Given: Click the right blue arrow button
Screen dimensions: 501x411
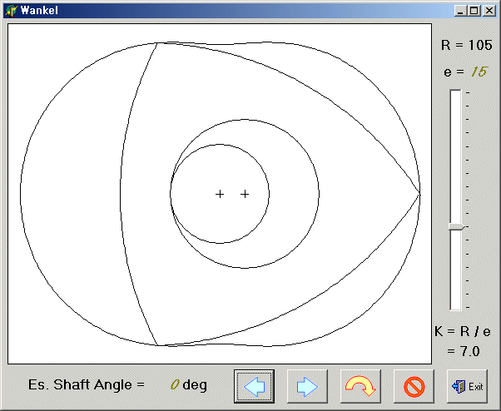Looking at the screenshot, I should 307,386.
